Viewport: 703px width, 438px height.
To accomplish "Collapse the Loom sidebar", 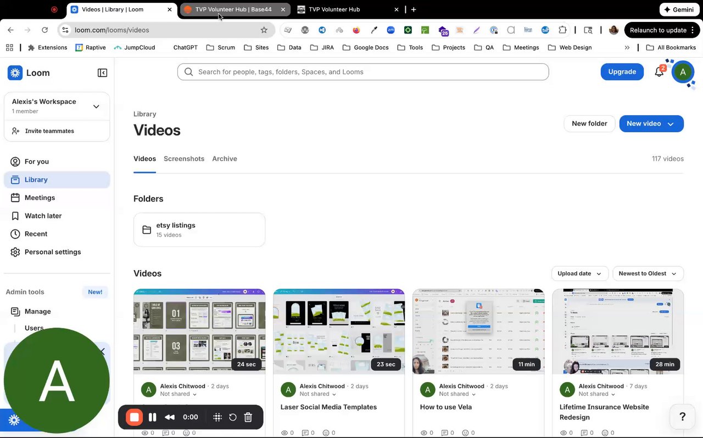I will tap(102, 73).
